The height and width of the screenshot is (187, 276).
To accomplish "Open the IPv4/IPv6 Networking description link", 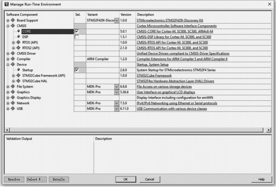I will (177, 103).
